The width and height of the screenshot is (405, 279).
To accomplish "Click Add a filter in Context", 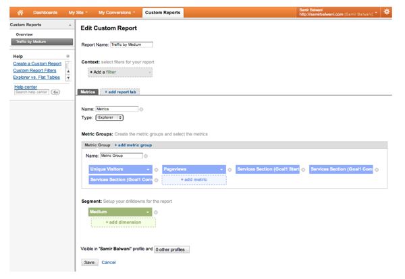I will tap(120, 72).
